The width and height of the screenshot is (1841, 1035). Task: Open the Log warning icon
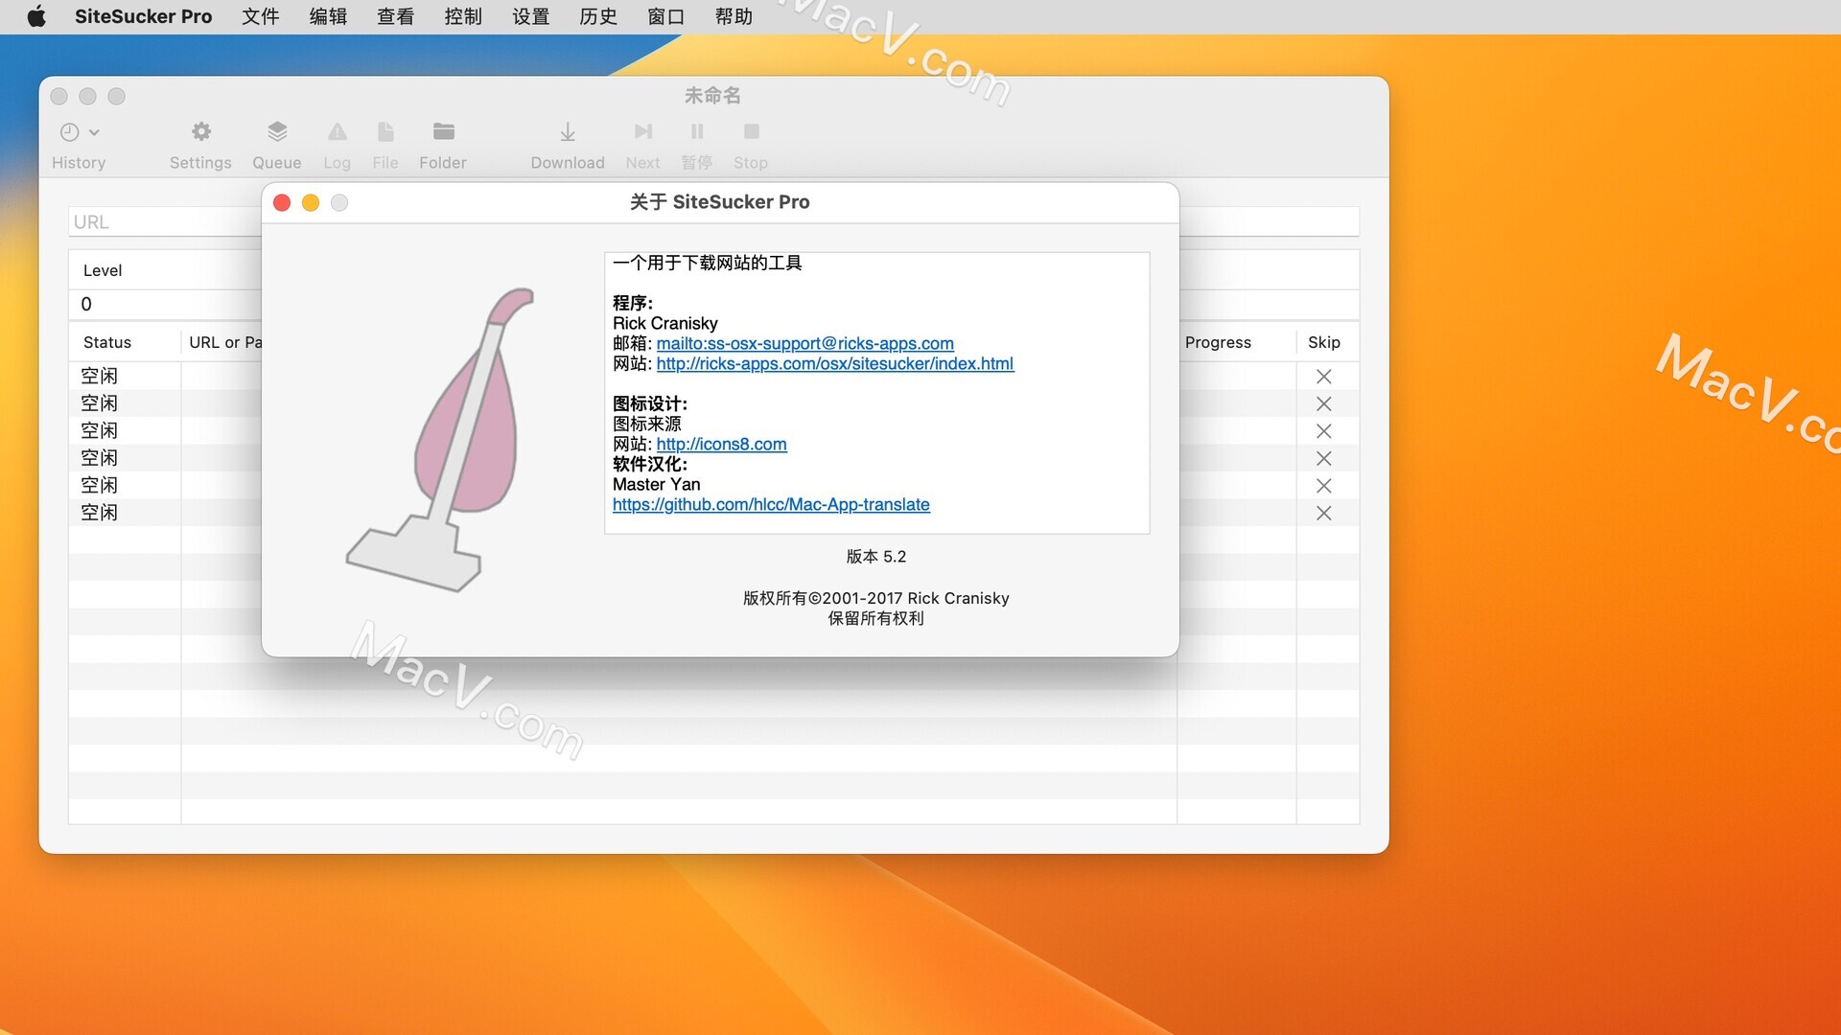click(x=338, y=131)
